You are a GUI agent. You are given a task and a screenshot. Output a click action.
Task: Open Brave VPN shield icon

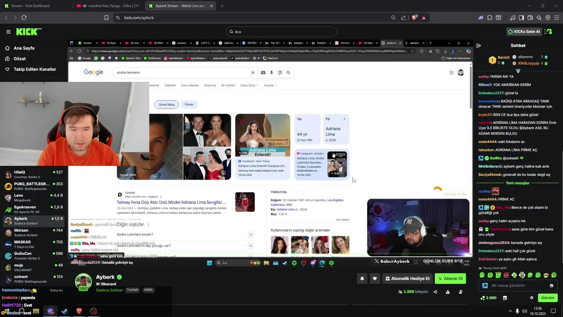548,18
